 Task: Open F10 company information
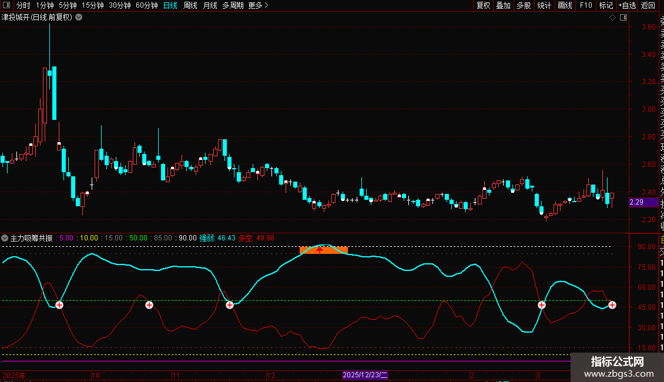point(586,6)
